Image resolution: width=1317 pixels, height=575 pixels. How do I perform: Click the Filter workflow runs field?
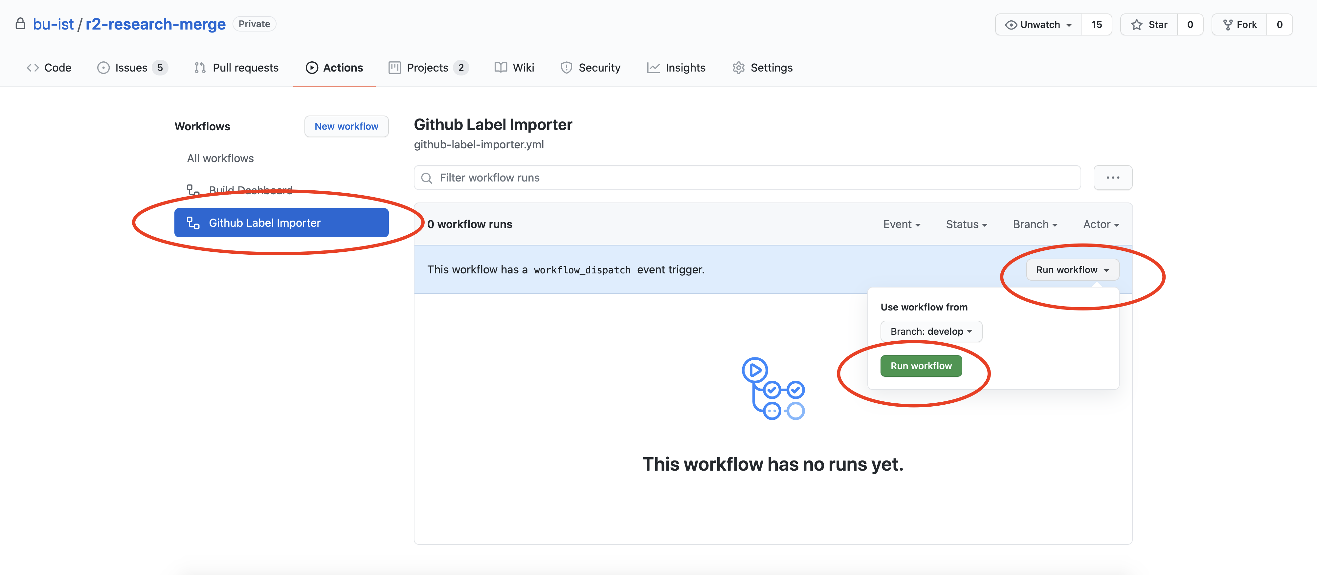pyautogui.click(x=747, y=178)
